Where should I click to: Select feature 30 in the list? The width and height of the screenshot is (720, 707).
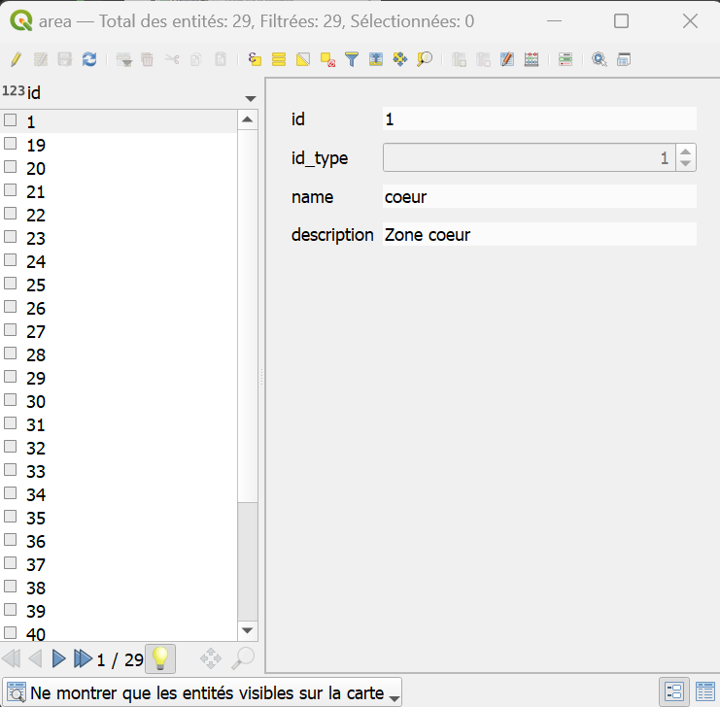[120, 401]
